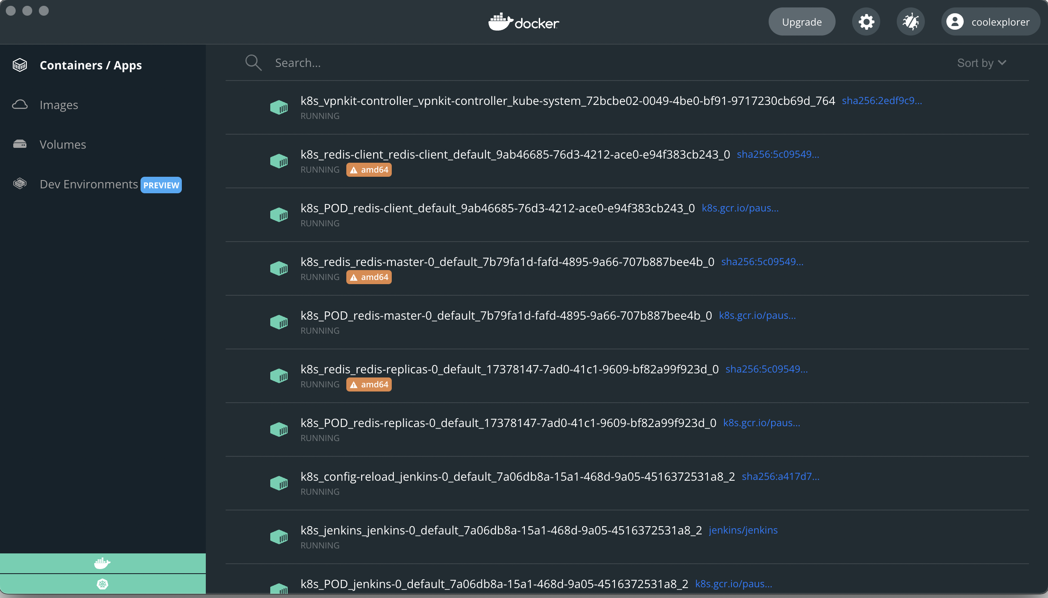
Task: Click the magnifier search icon
Action: pyautogui.click(x=253, y=63)
